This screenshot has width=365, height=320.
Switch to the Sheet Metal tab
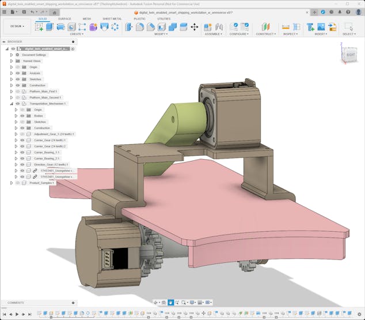coord(112,18)
